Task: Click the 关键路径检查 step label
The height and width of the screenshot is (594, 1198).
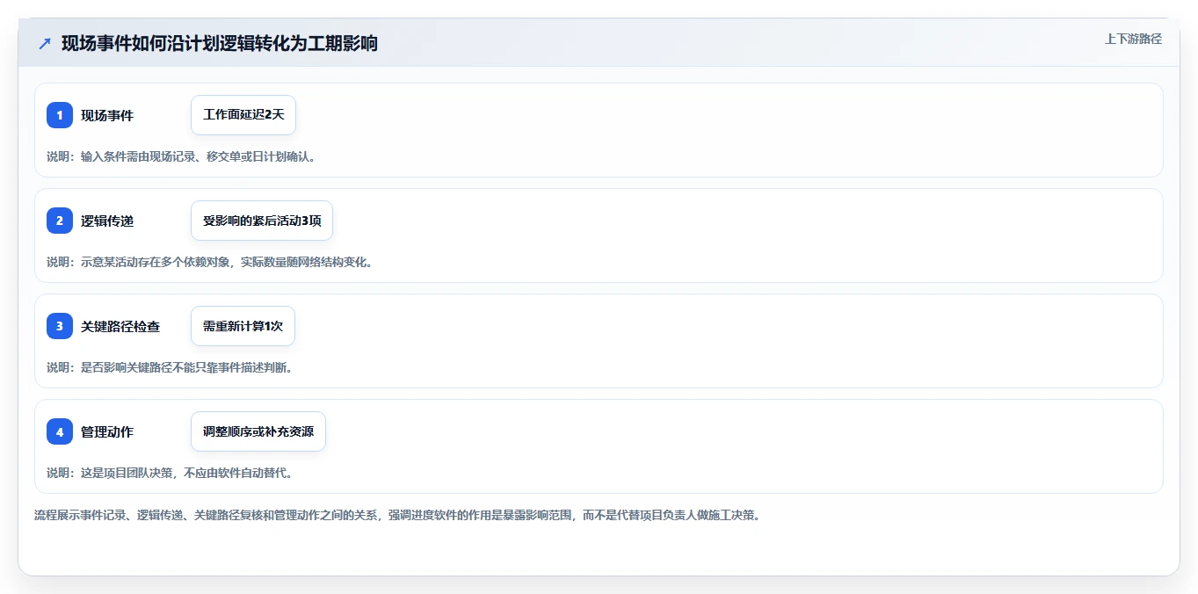Action: point(120,326)
